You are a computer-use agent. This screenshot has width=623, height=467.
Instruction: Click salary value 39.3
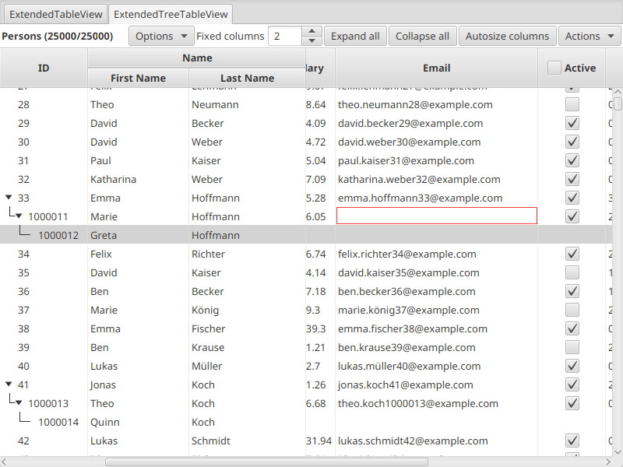(x=316, y=328)
